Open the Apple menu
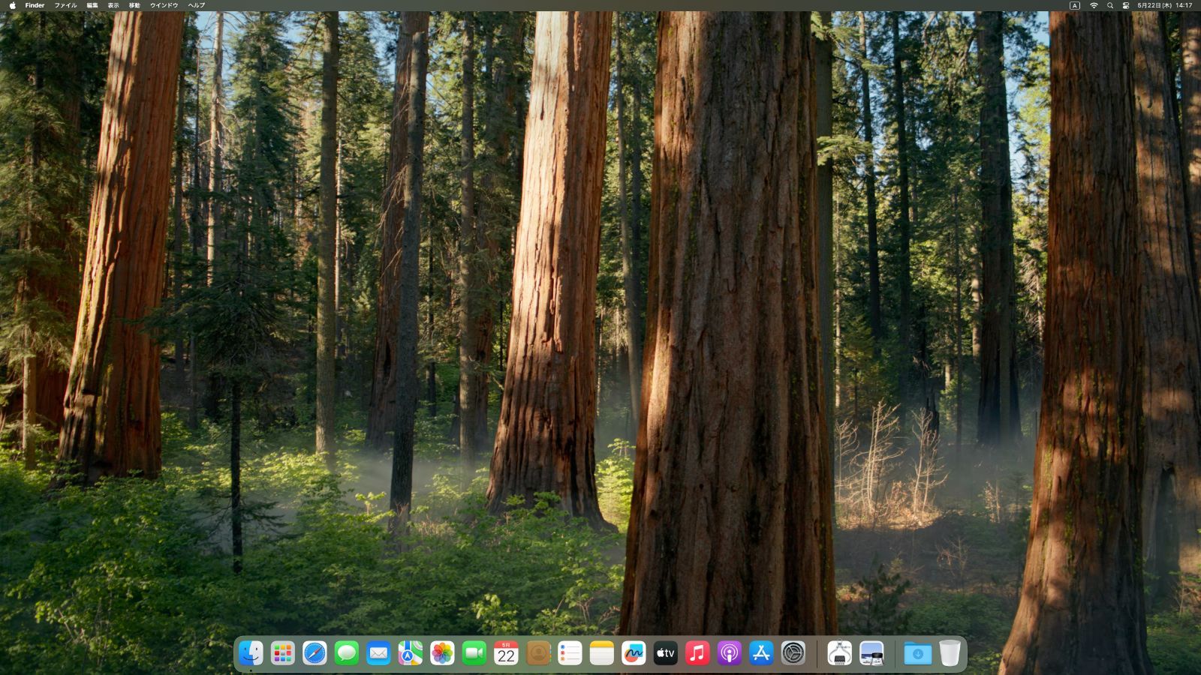Screen dimensions: 1201x675 (x=12, y=5)
